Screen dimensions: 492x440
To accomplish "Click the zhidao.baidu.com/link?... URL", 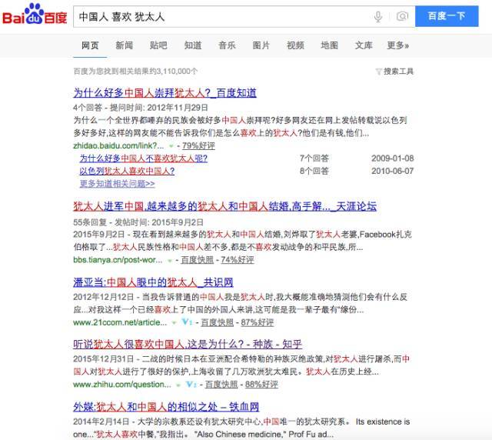I will pos(118,145).
